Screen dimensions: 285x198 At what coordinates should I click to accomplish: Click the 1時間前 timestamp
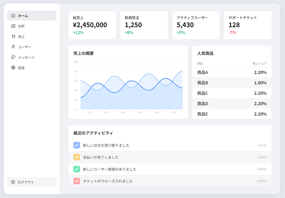[262, 157]
